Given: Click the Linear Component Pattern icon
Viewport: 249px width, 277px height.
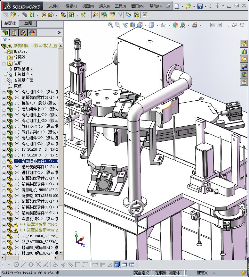Looking at the screenshot, I should [x=32, y=15].
